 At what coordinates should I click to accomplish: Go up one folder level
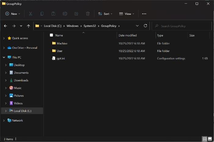(28, 26)
